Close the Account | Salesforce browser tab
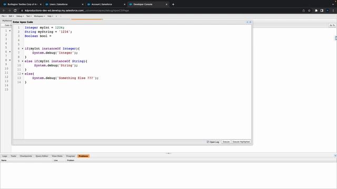The width and height of the screenshot is (337, 189). pos(124,4)
